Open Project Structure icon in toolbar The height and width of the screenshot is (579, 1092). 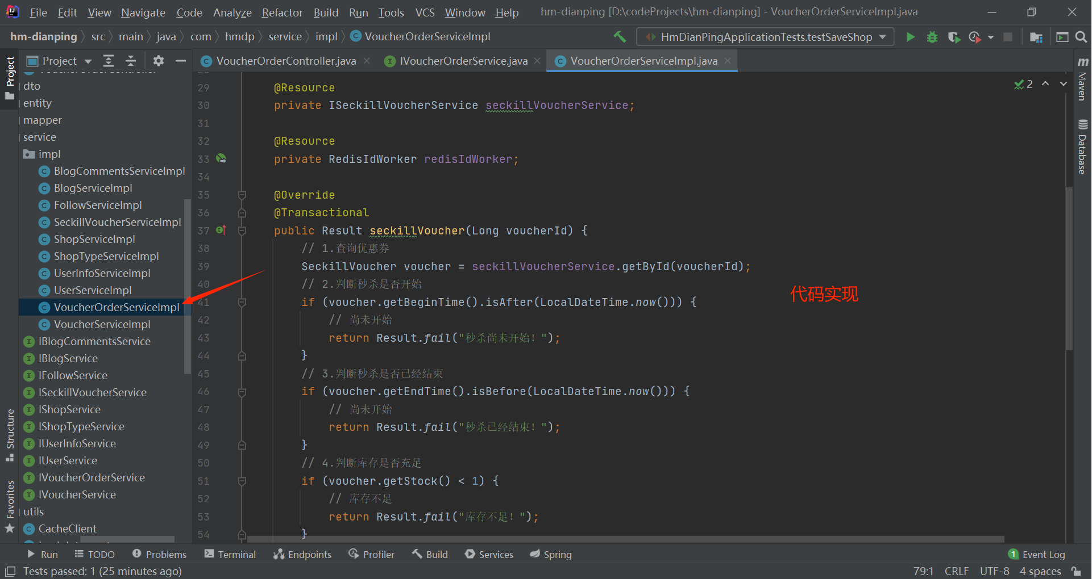(x=1036, y=37)
